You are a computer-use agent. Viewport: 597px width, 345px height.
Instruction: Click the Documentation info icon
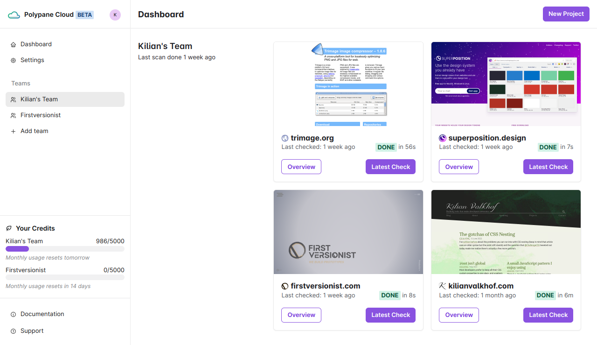click(x=13, y=314)
